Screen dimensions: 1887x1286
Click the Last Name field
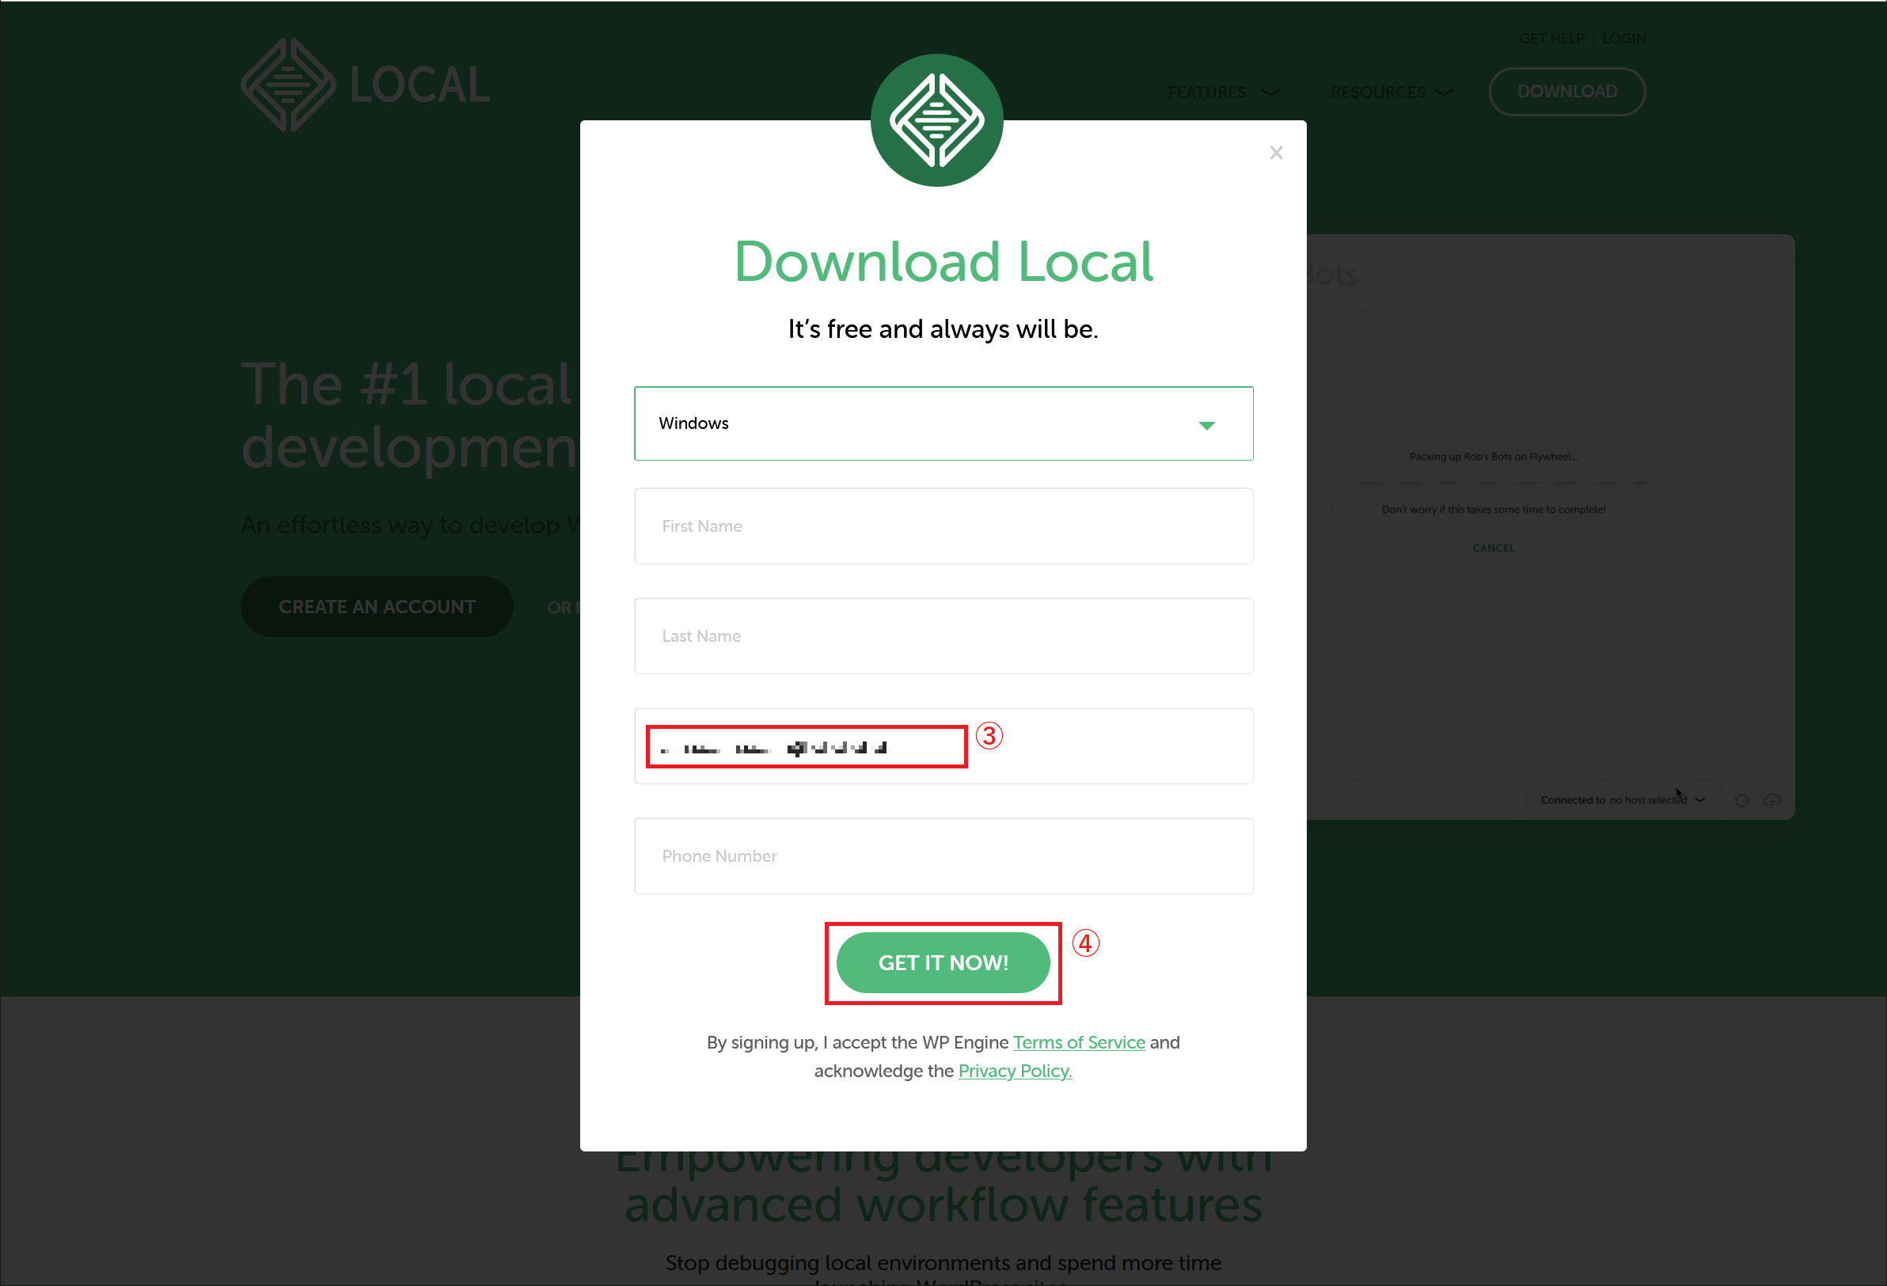click(943, 635)
